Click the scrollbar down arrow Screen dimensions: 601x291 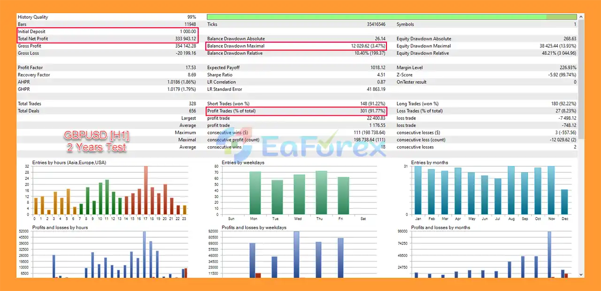(581, 275)
